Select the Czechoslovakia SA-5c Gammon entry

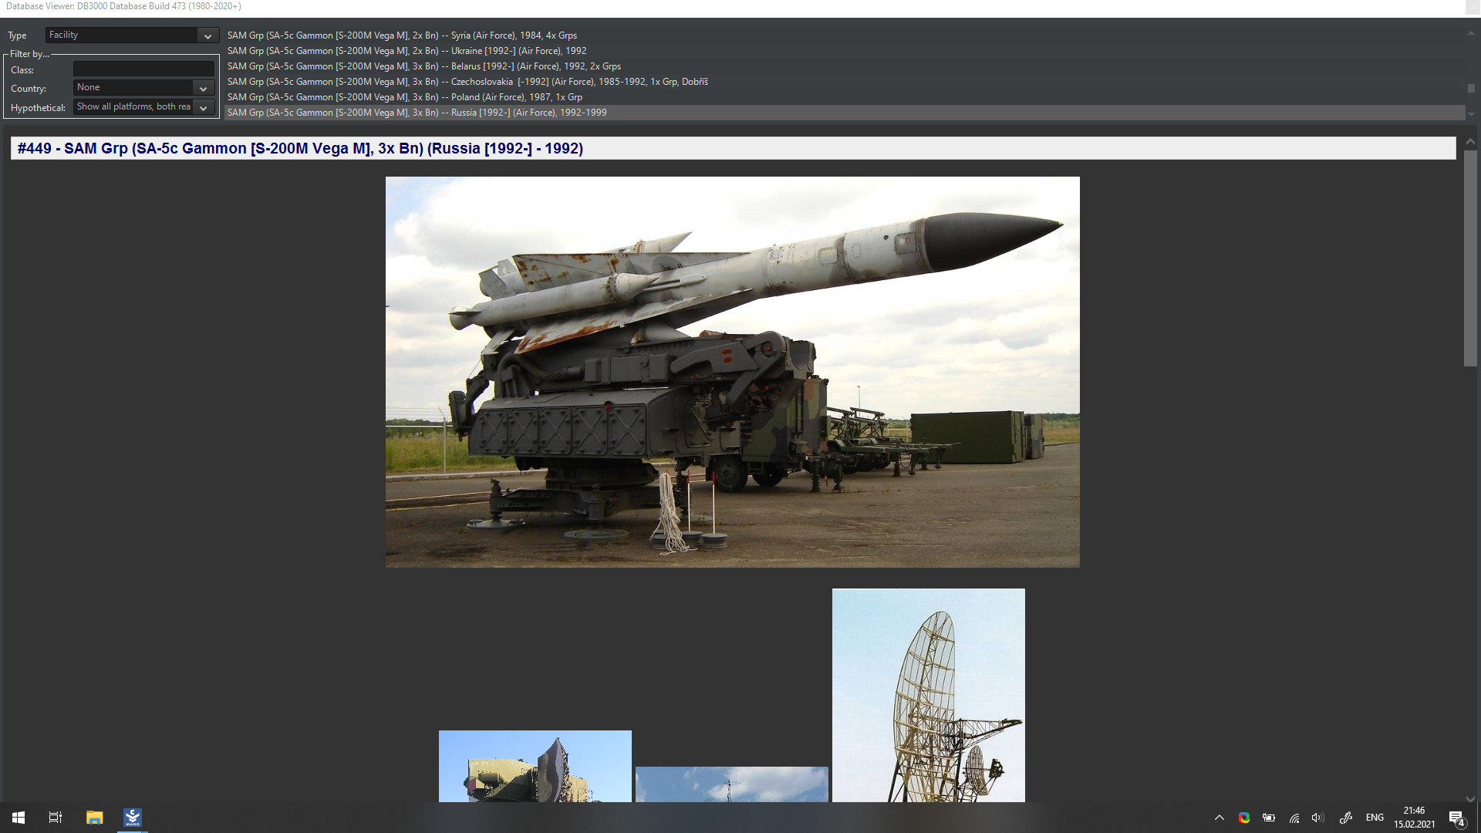pos(467,82)
